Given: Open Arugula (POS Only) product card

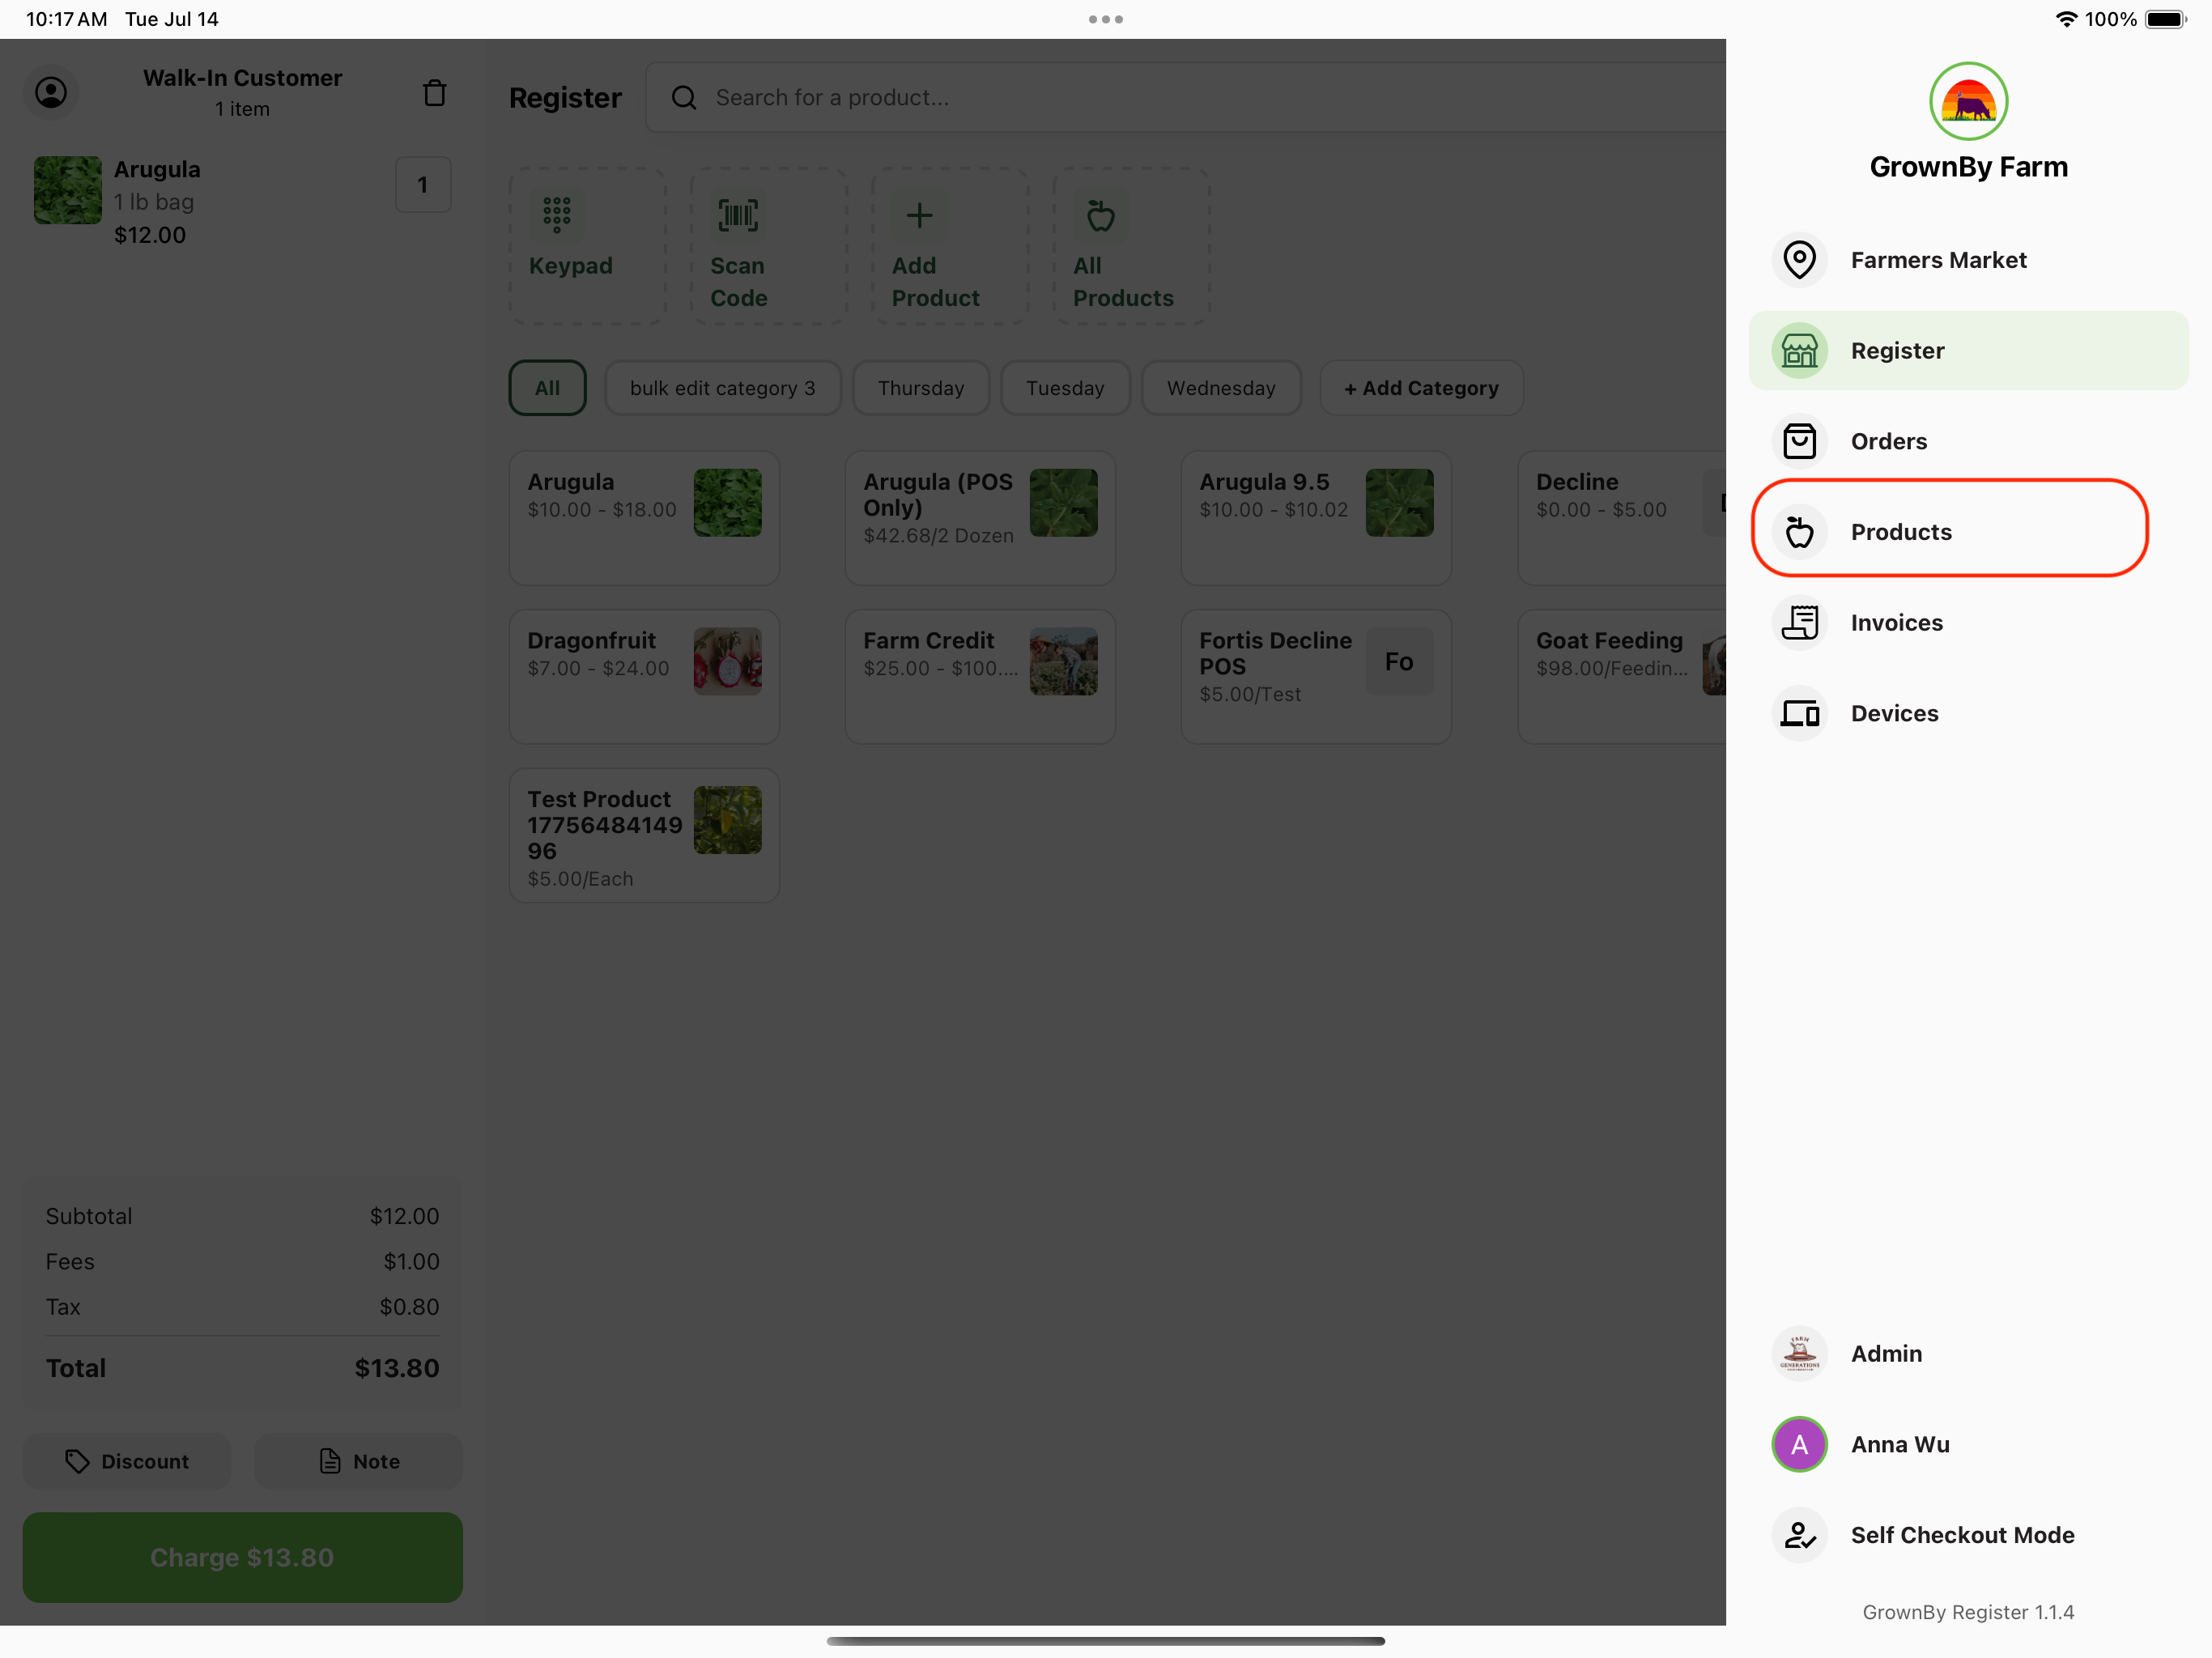Looking at the screenshot, I should pos(980,518).
